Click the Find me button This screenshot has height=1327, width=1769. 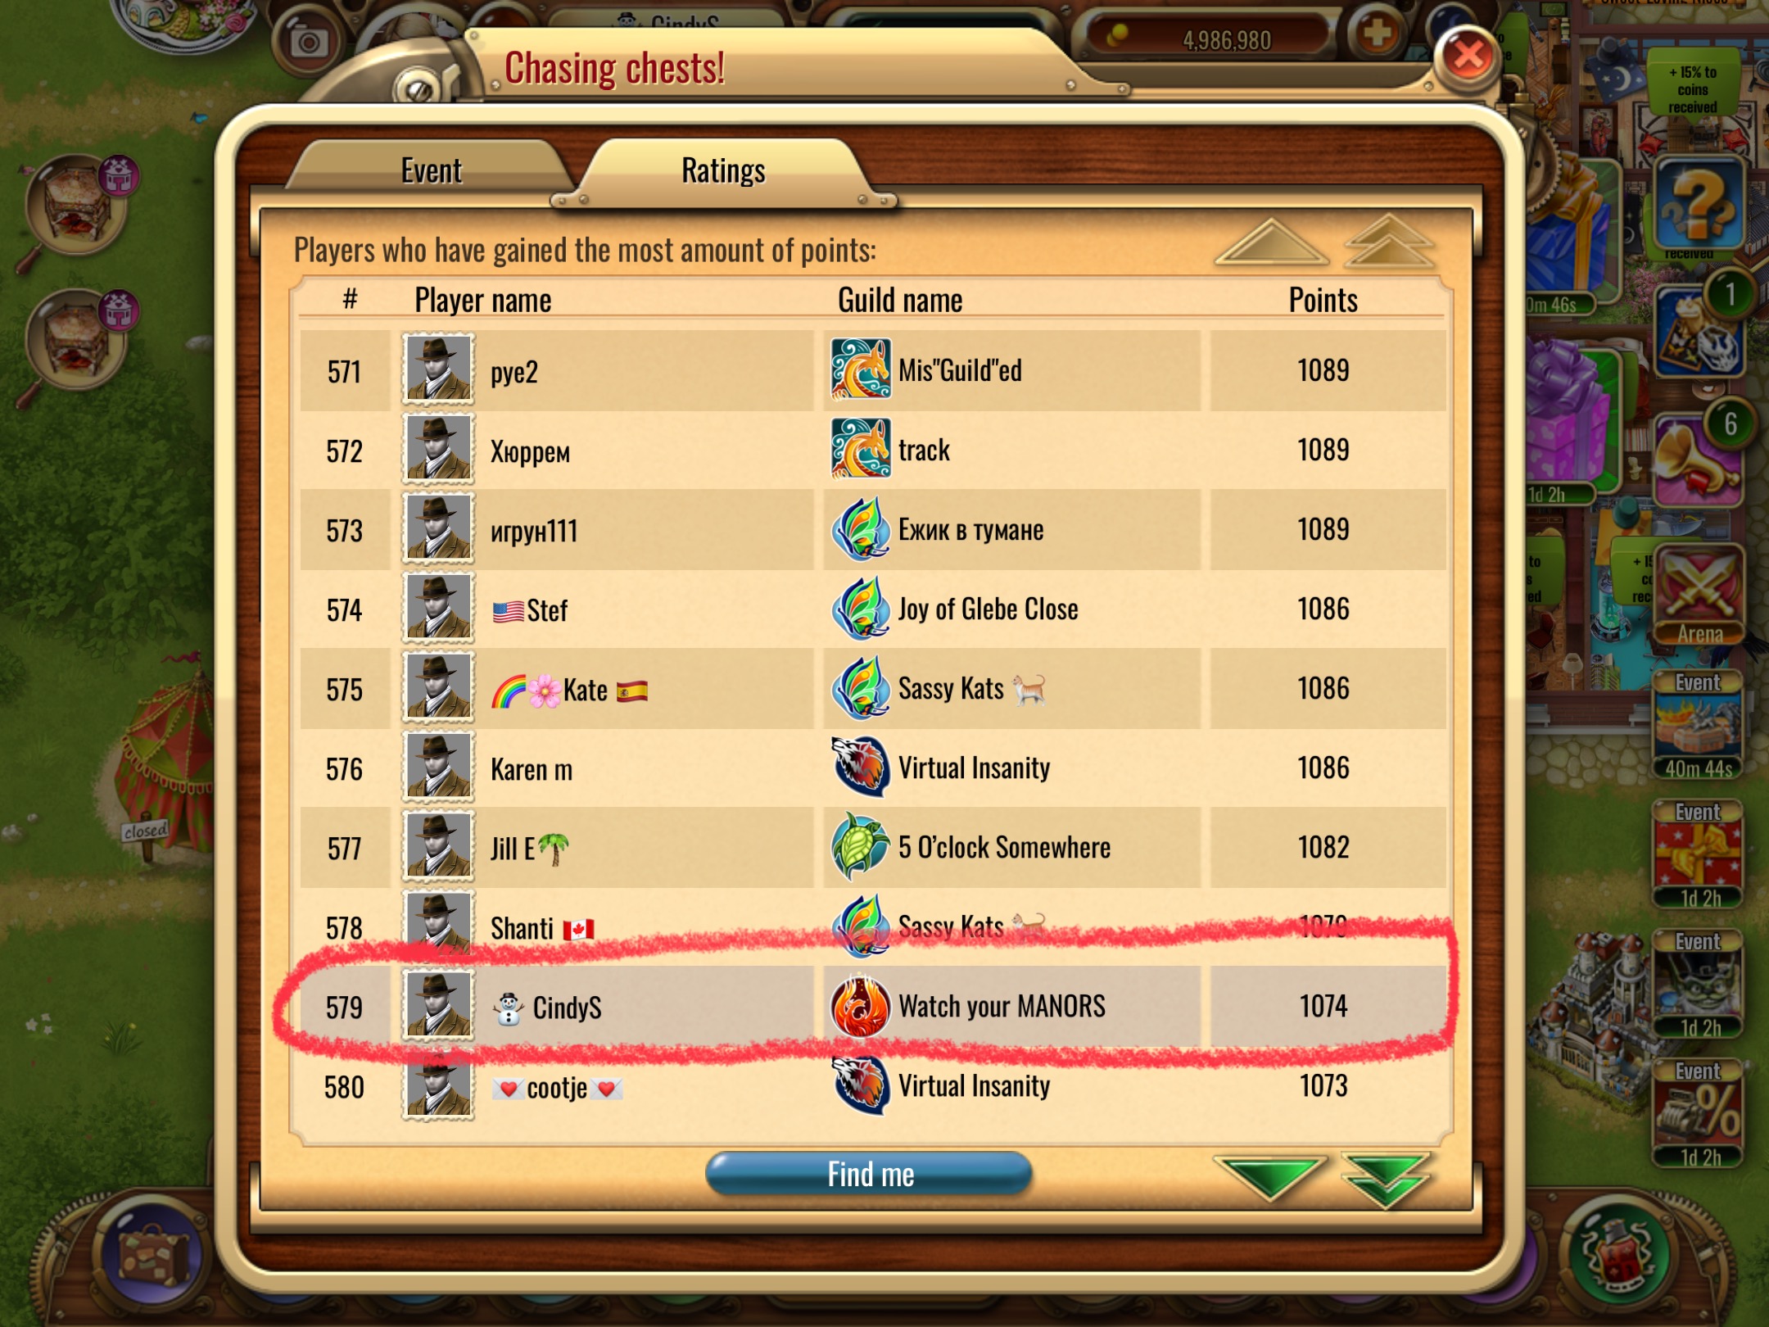click(x=869, y=1174)
